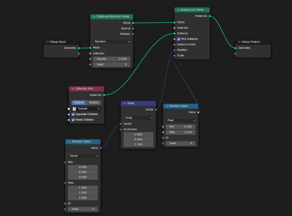Collapse the Instance on Points node
This screenshot has height=216, width=292.
178,10
